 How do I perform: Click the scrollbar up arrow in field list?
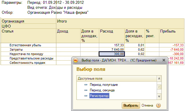coord(159,78)
